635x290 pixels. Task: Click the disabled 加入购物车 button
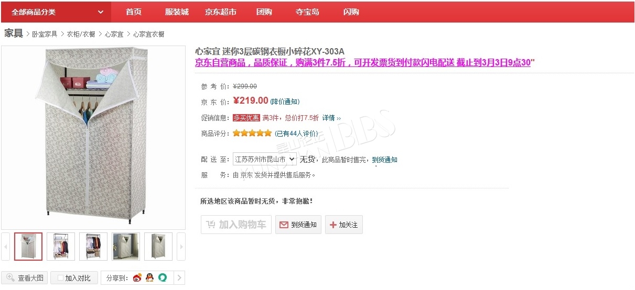point(236,225)
